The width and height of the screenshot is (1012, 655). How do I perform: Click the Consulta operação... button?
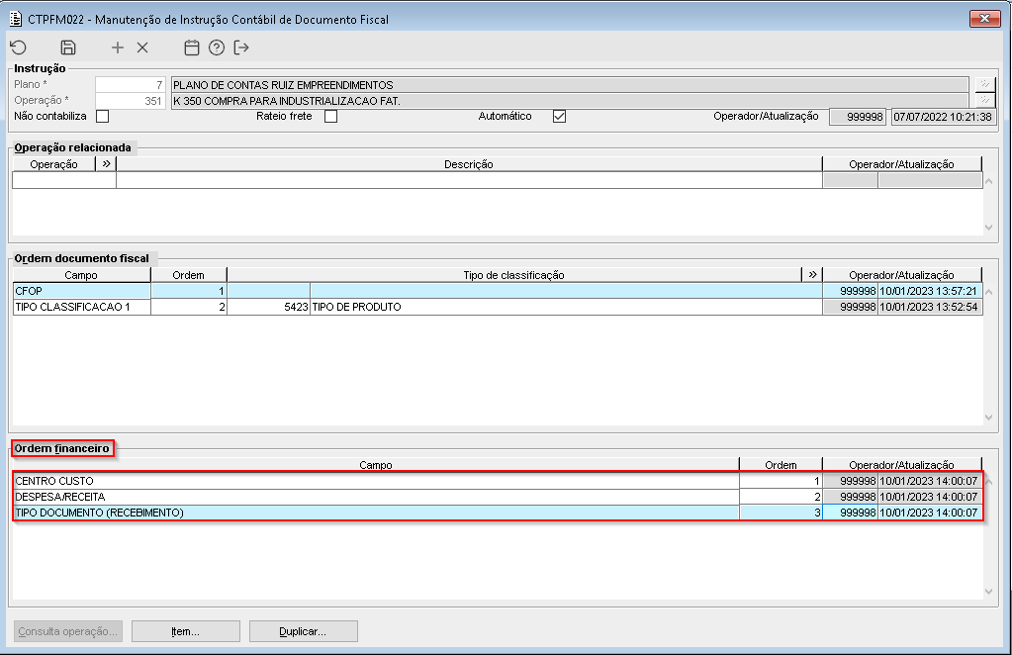tap(68, 631)
